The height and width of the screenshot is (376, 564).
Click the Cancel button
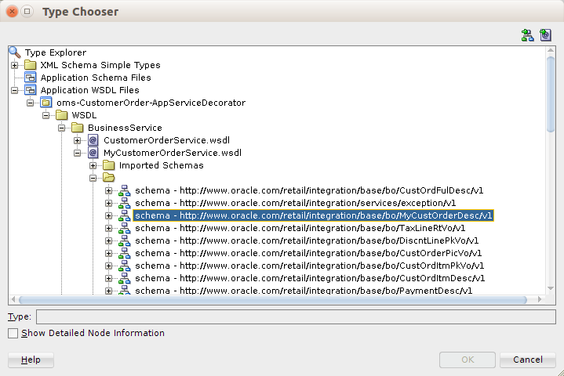click(528, 360)
